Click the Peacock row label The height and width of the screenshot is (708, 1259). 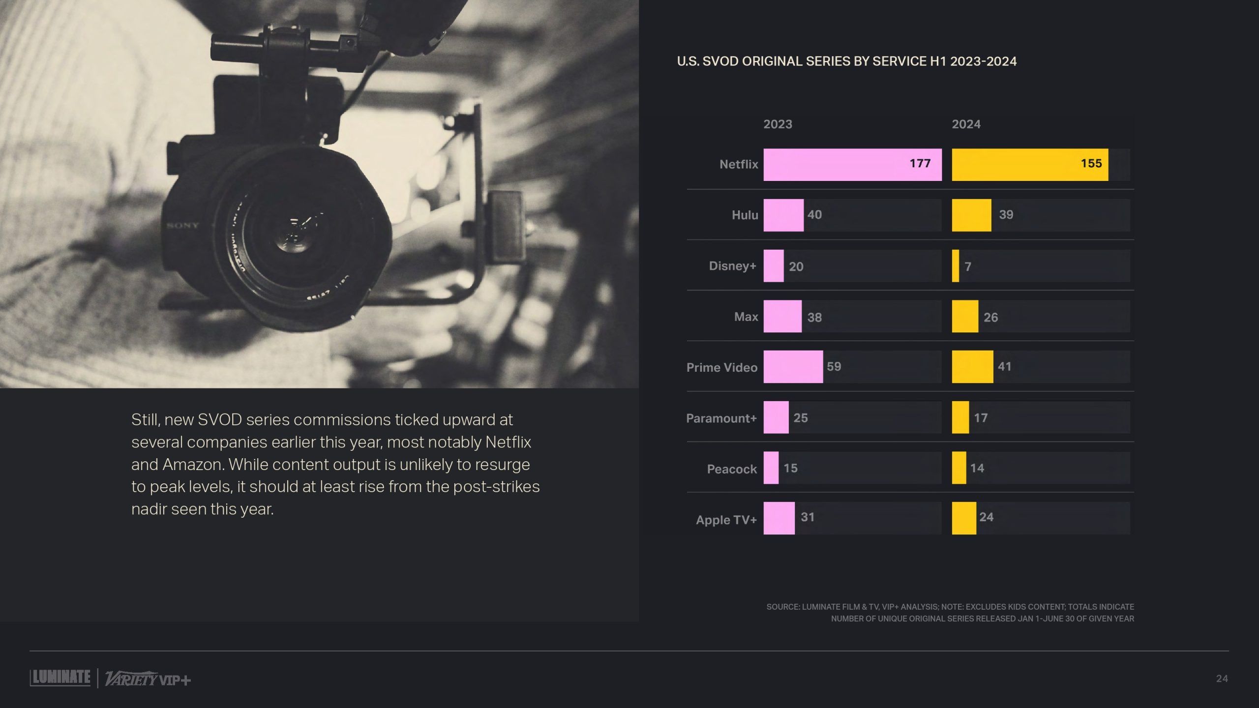point(732,469)
